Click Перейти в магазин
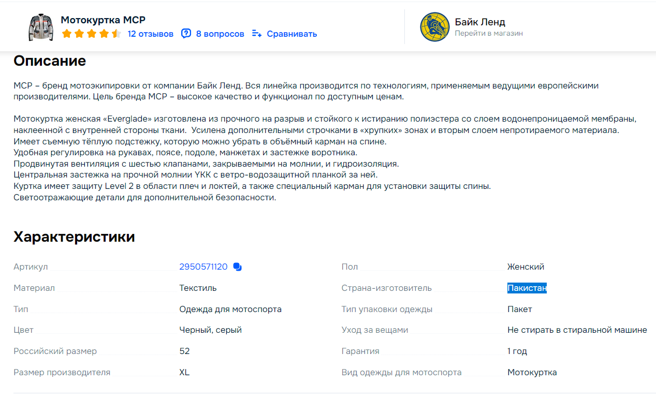This screenshot has width=656, height=398. [x=489, y=33]
